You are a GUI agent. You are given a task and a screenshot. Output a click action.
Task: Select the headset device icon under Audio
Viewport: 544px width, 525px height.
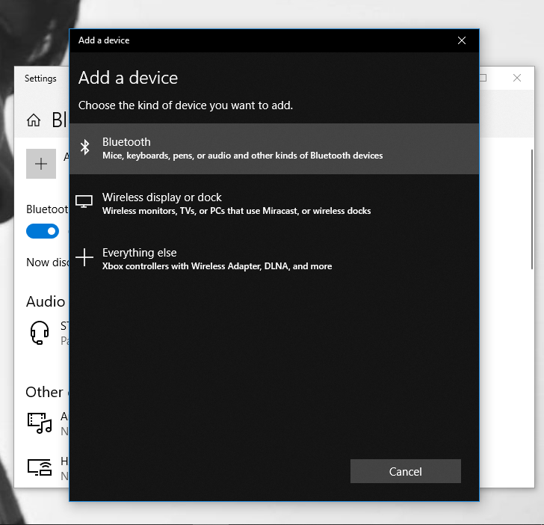coord(39,331)
